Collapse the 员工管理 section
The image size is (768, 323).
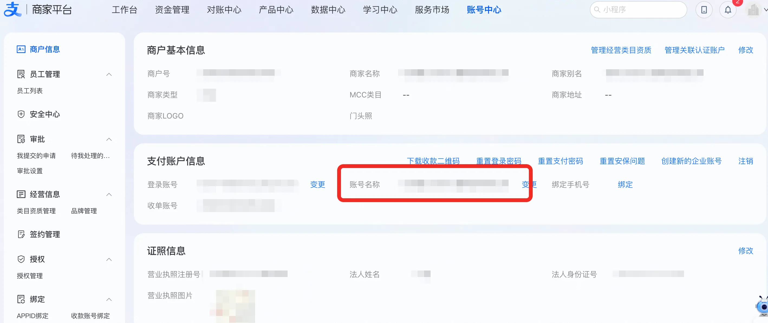[x=109, y=74]
